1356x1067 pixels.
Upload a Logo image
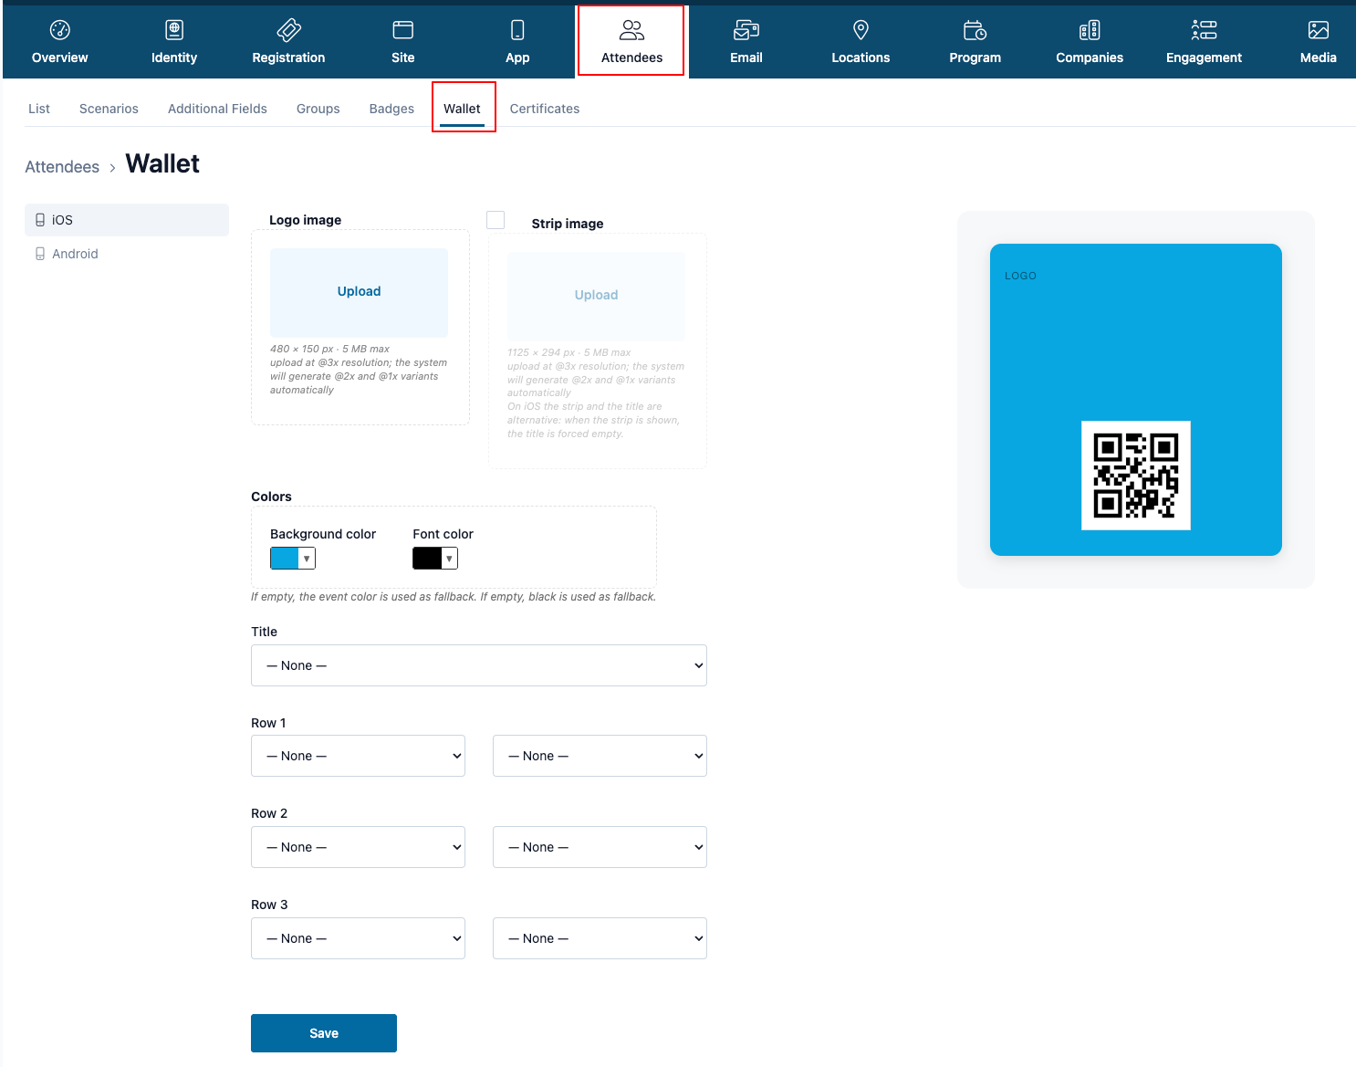359,292
